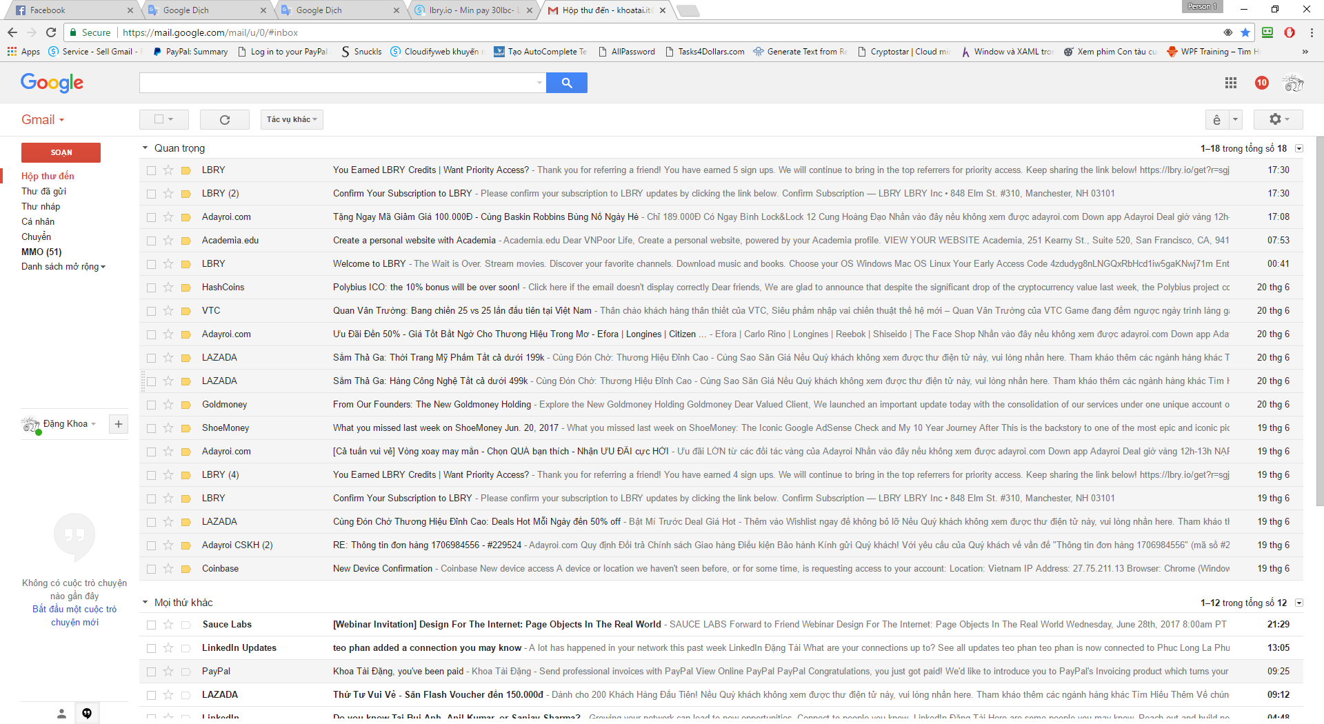Go back in browser history
This screenshot has width=1324, height=724.
point(12,32)
